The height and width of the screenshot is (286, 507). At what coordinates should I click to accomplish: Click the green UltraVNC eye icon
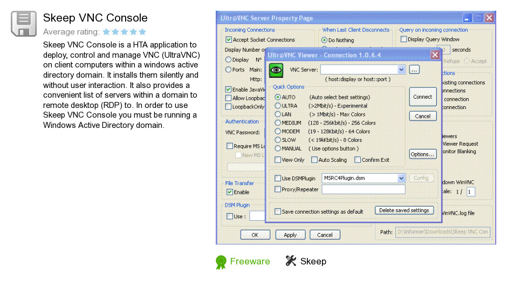click(x=276, y=70)
